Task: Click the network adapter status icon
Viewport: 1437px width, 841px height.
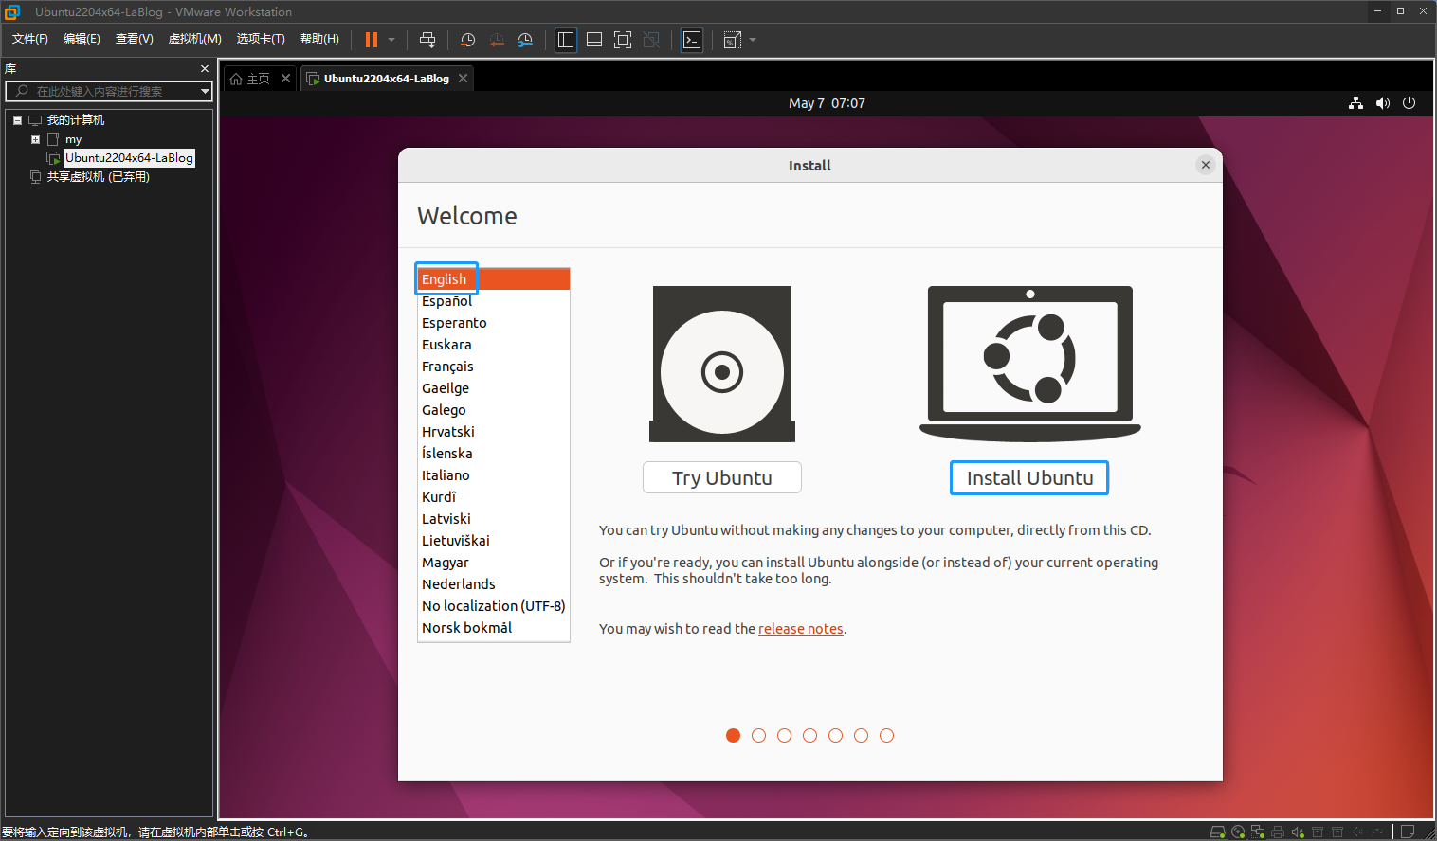Action: coord(1258,832)
